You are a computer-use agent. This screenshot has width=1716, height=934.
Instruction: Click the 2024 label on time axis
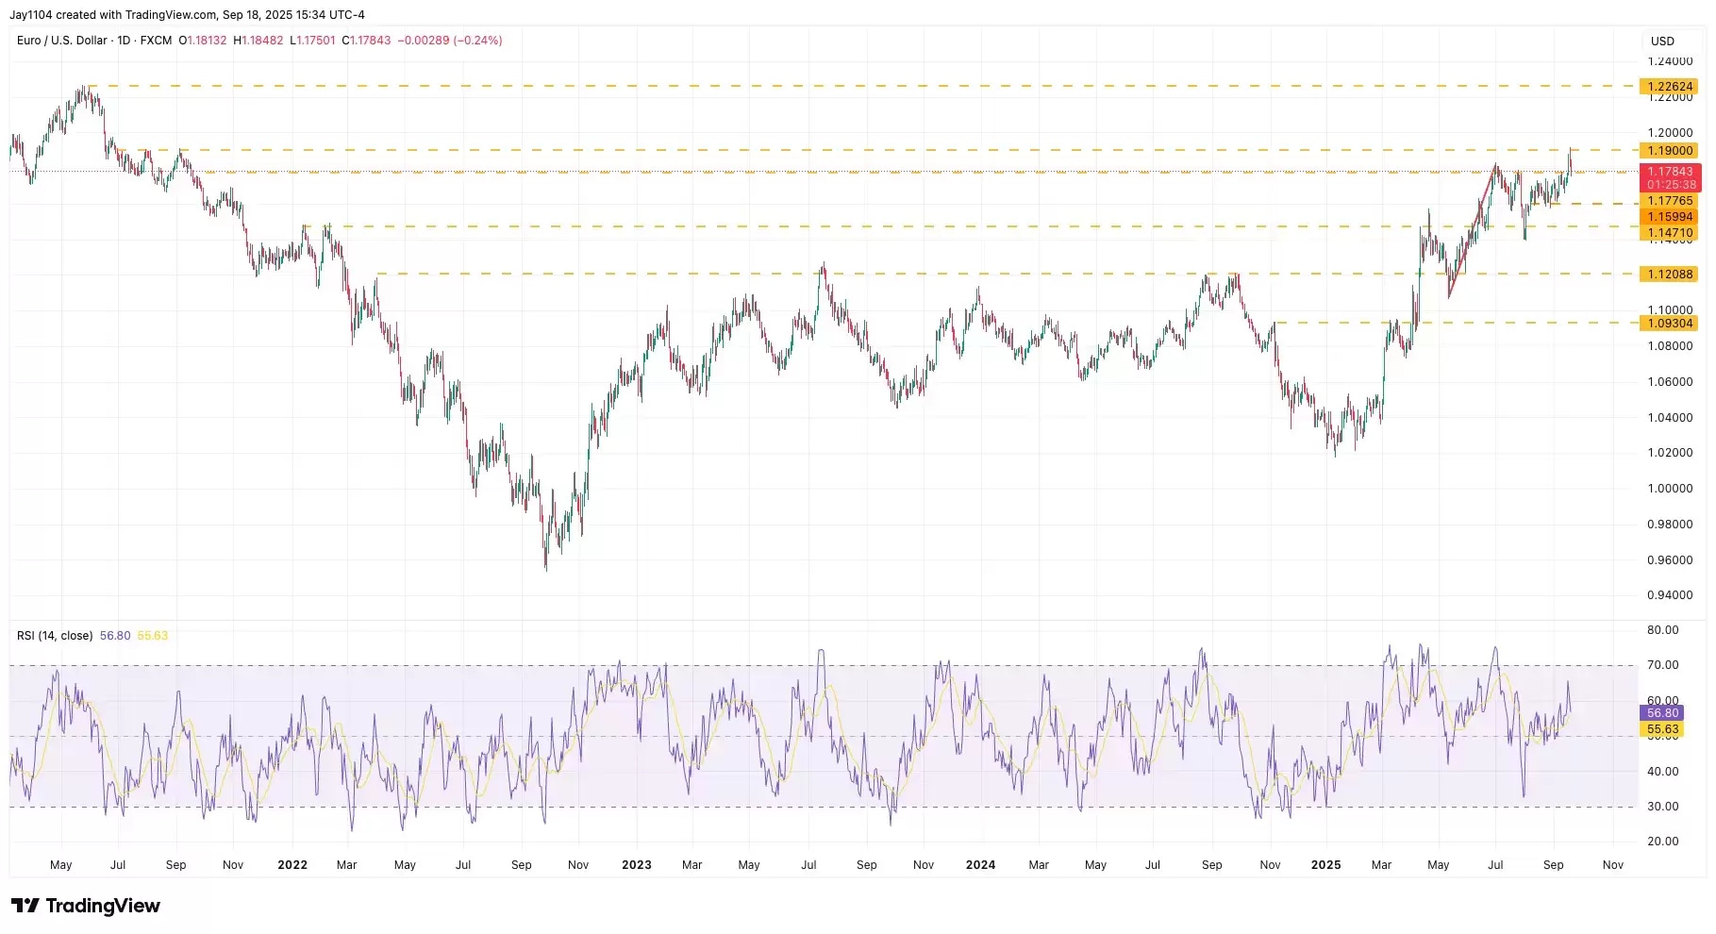tap(980, 865)
